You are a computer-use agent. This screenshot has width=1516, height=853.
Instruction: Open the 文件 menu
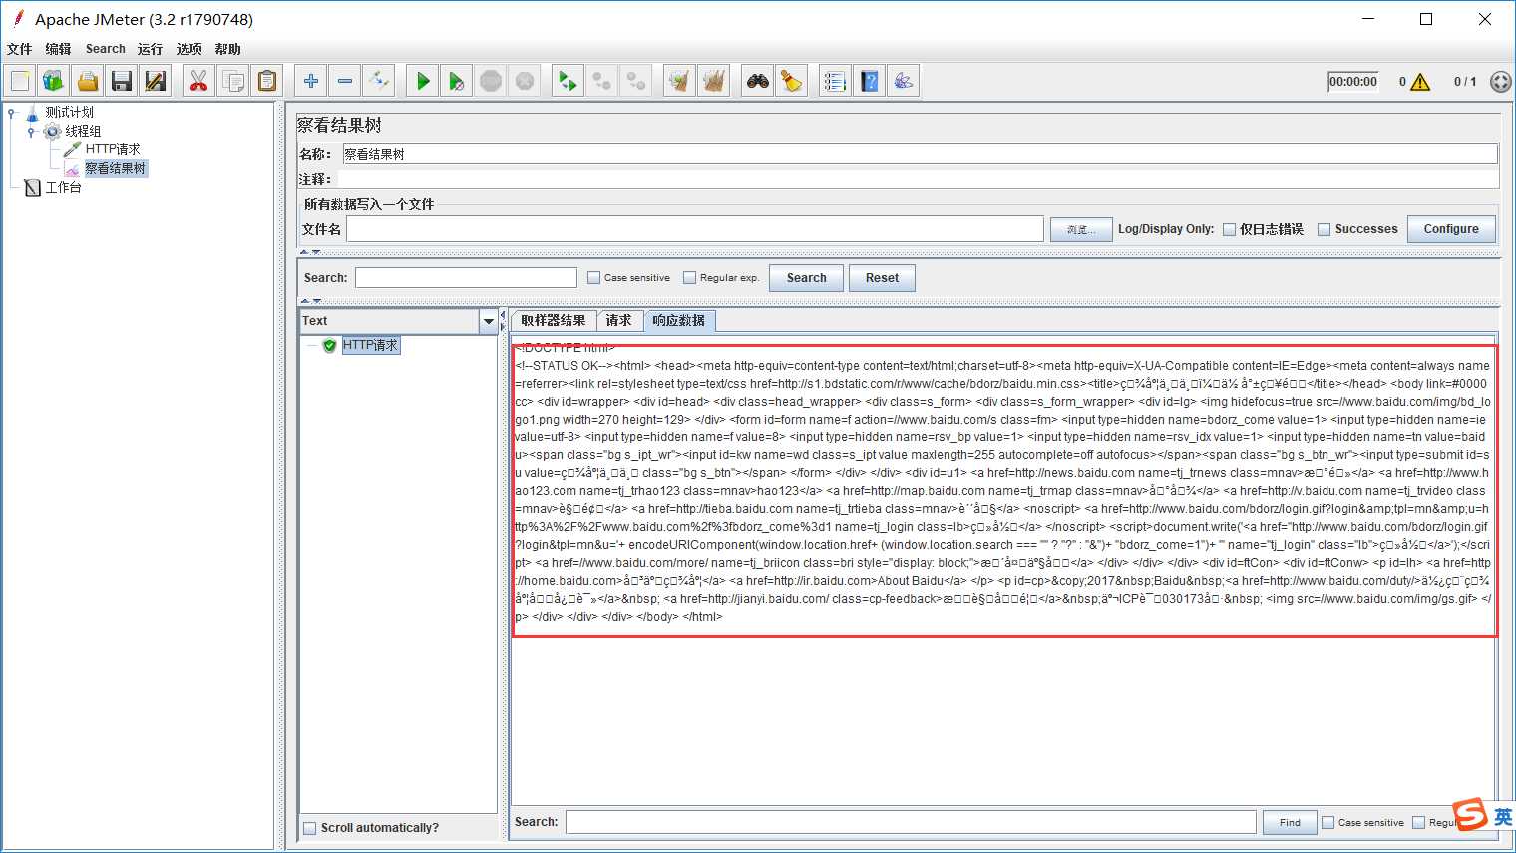pos(19,49)
